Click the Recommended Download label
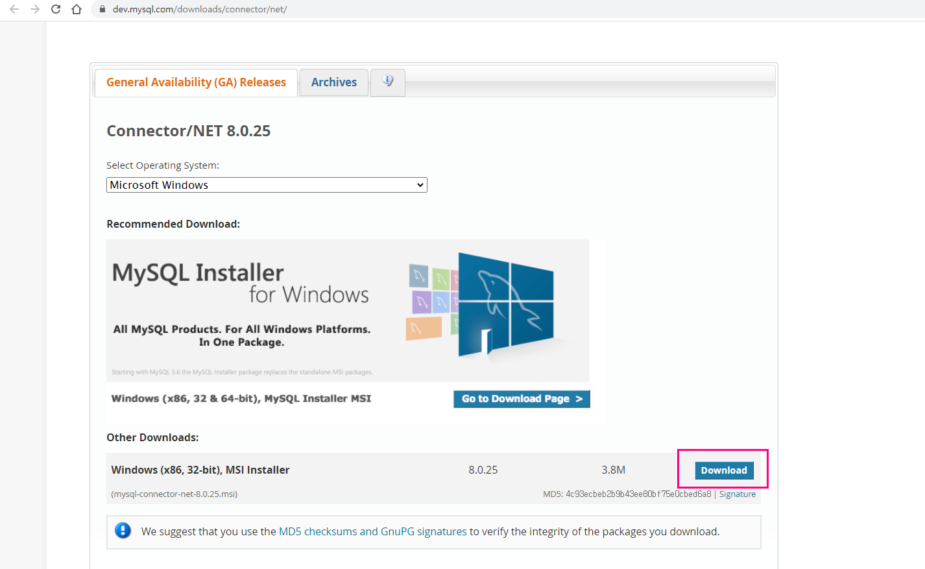Viewport: 925px width, 569px height. [173, 224]
